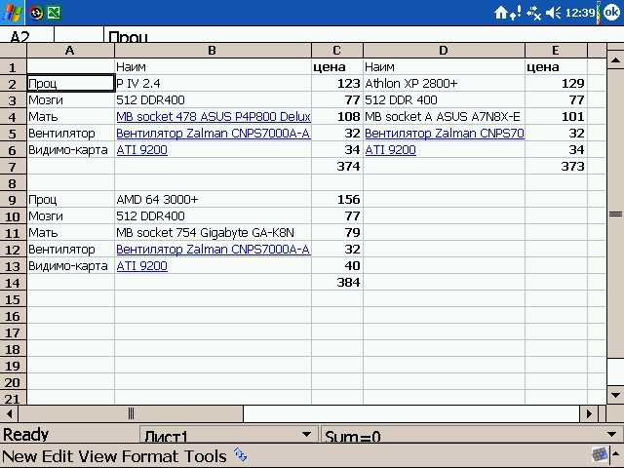624x468 pixels.
Task: Select cell with P IV 2.4
Action: (x=213, y=83)
